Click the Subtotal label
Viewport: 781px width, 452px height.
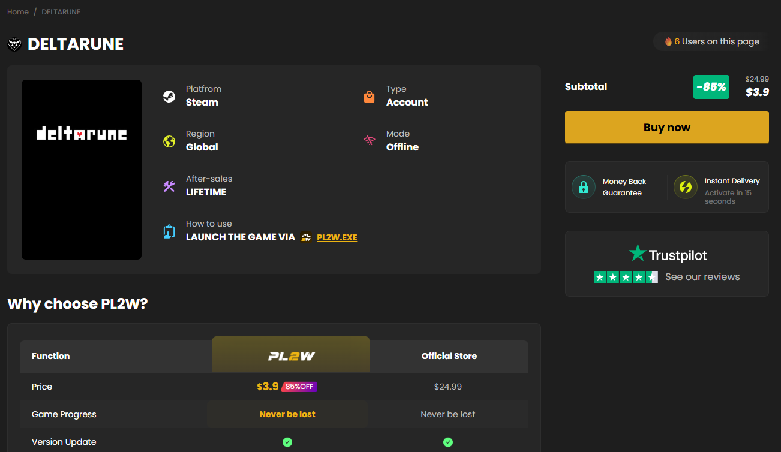click(x=586, y=87)
